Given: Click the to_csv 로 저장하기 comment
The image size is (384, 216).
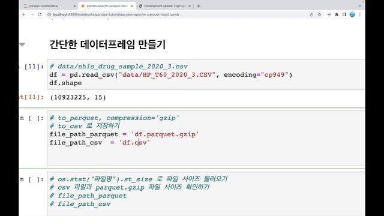Looking at the screenshot, I should click(85, 126).
